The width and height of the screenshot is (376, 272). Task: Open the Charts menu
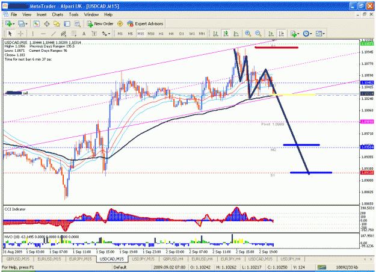click(58, 14)
